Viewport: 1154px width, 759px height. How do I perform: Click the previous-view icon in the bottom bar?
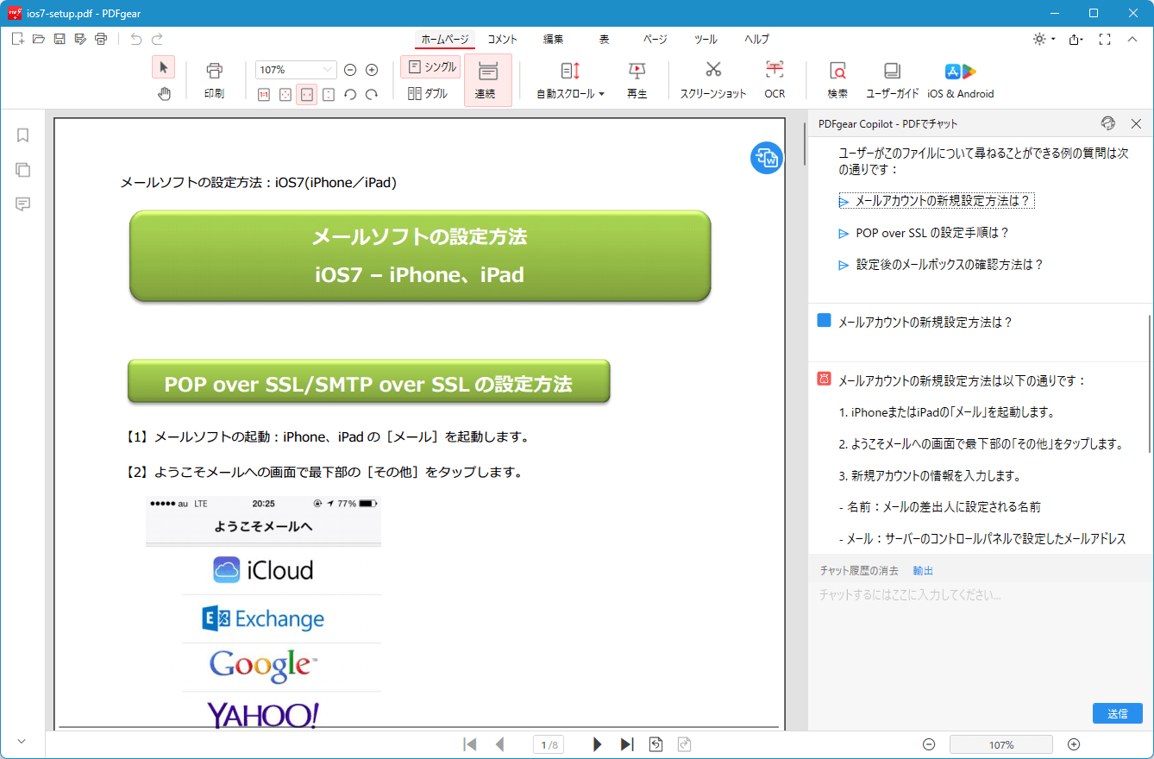tap(656, 744)
